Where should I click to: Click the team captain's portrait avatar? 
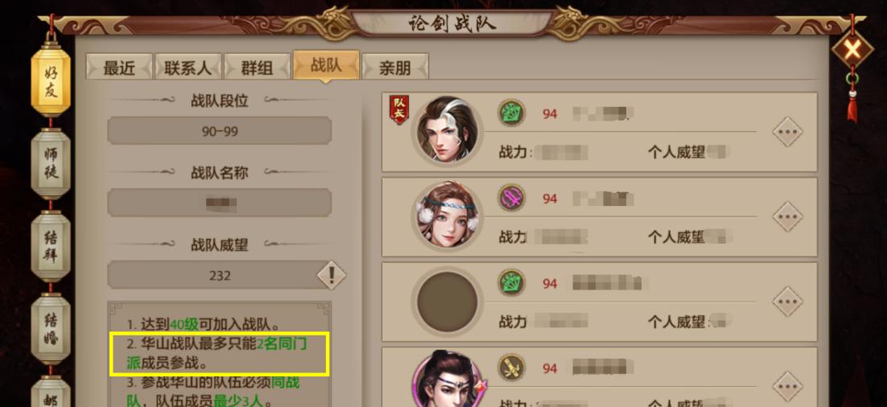pyautogui.click(x=447, y=130)
